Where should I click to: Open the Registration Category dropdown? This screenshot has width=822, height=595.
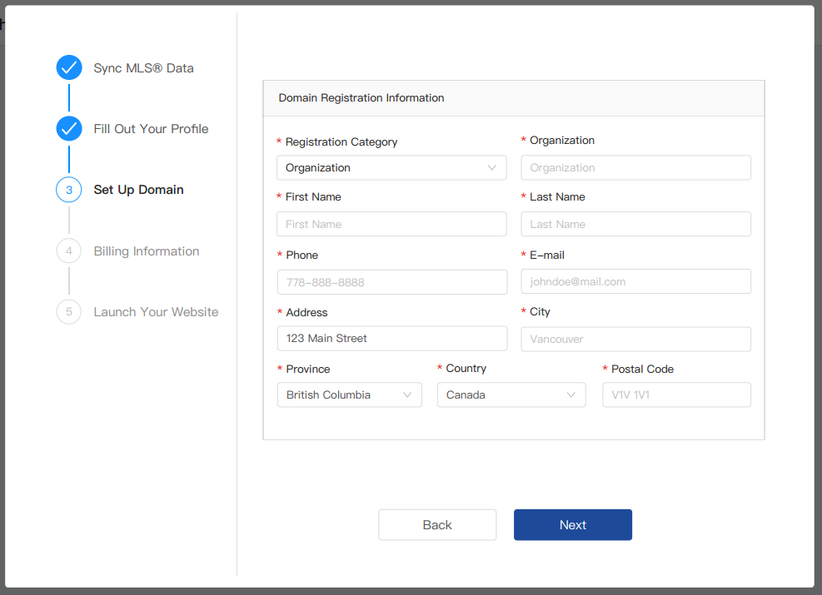point(391,167)
